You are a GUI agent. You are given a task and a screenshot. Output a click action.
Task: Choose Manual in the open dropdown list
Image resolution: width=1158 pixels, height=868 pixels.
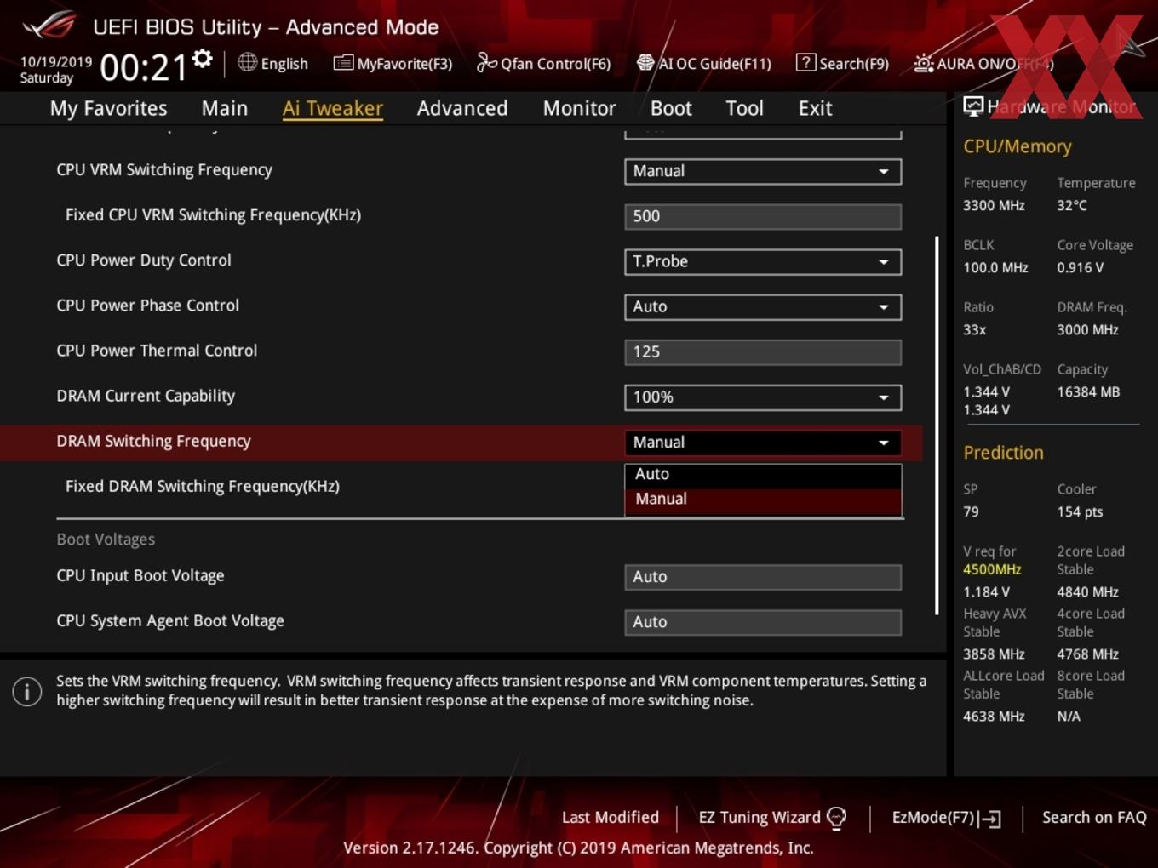763,500
